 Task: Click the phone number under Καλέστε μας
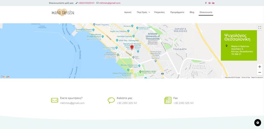tap(127, 103)
